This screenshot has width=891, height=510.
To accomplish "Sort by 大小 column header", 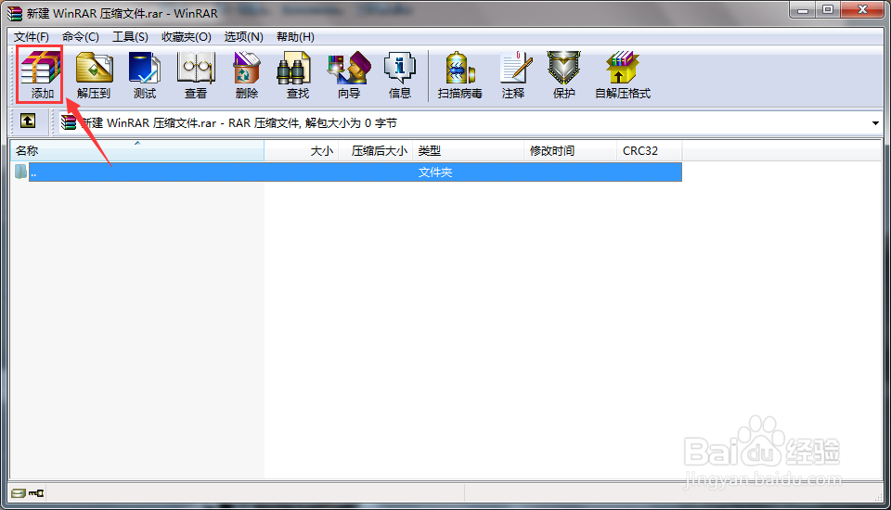I will click(301, 151).
